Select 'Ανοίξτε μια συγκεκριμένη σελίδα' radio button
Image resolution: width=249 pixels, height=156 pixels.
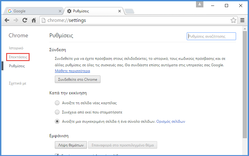(57, 121)
